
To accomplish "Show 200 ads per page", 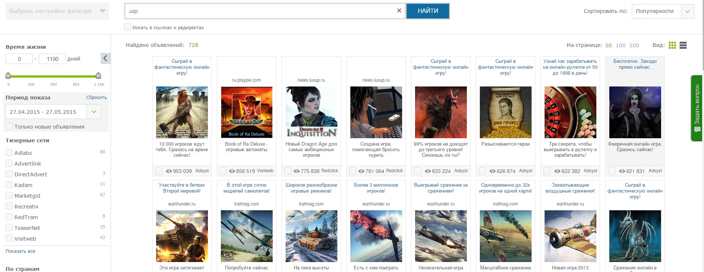I will point(634,45).
